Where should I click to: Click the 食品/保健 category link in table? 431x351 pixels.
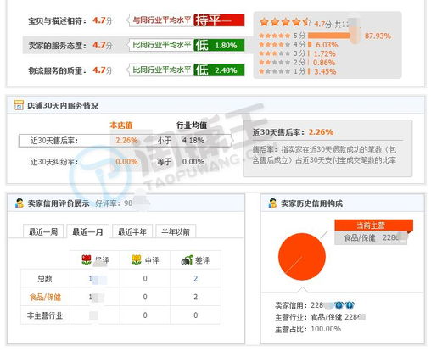[45, 297]
